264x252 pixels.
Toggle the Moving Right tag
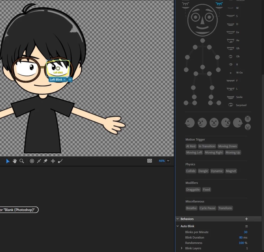pyautogui.click(x=214, y=152)
